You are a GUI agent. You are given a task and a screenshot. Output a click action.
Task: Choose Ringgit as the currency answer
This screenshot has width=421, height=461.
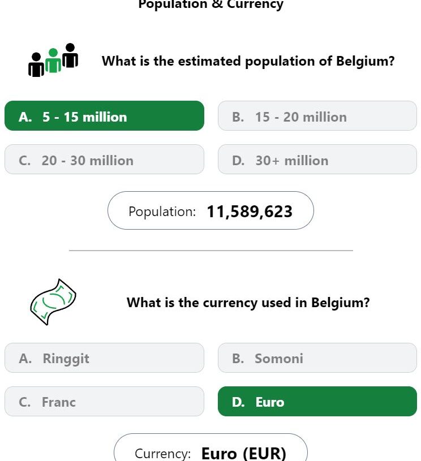105,358
